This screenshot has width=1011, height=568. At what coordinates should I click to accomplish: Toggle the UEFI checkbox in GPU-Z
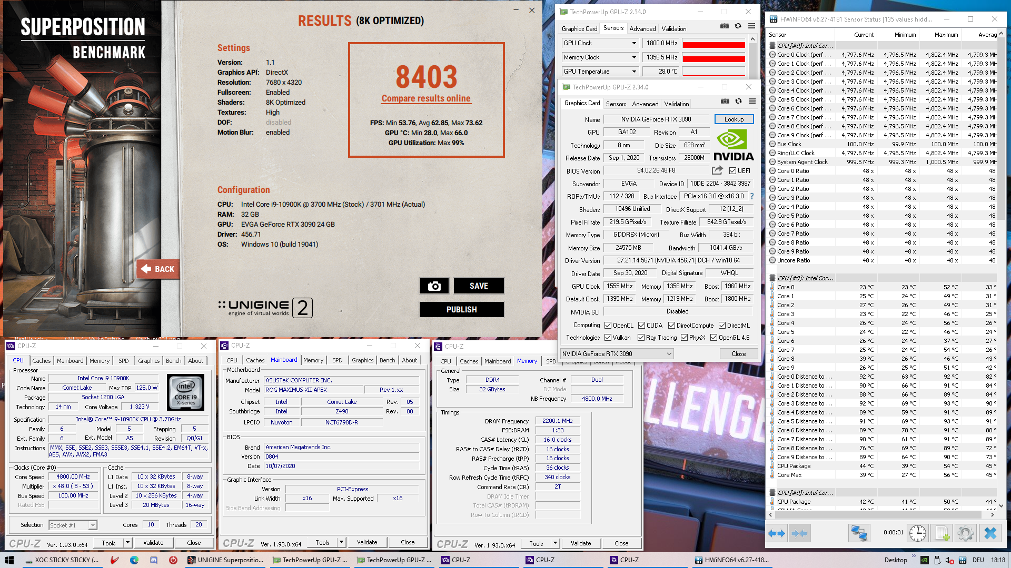coord(732,170)
